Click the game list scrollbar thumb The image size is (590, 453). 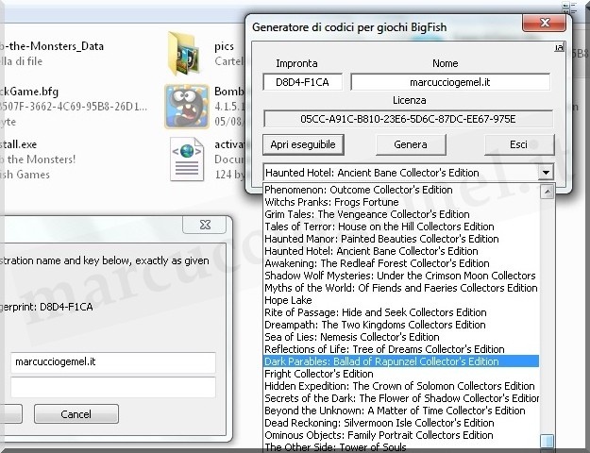548,441
